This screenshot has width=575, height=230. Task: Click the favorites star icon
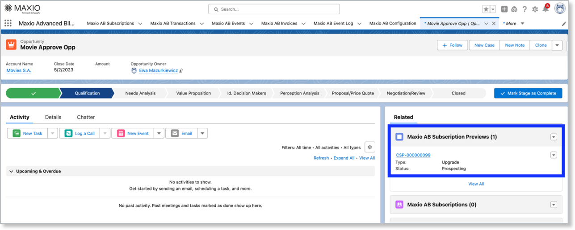click(x=486, y=9)
